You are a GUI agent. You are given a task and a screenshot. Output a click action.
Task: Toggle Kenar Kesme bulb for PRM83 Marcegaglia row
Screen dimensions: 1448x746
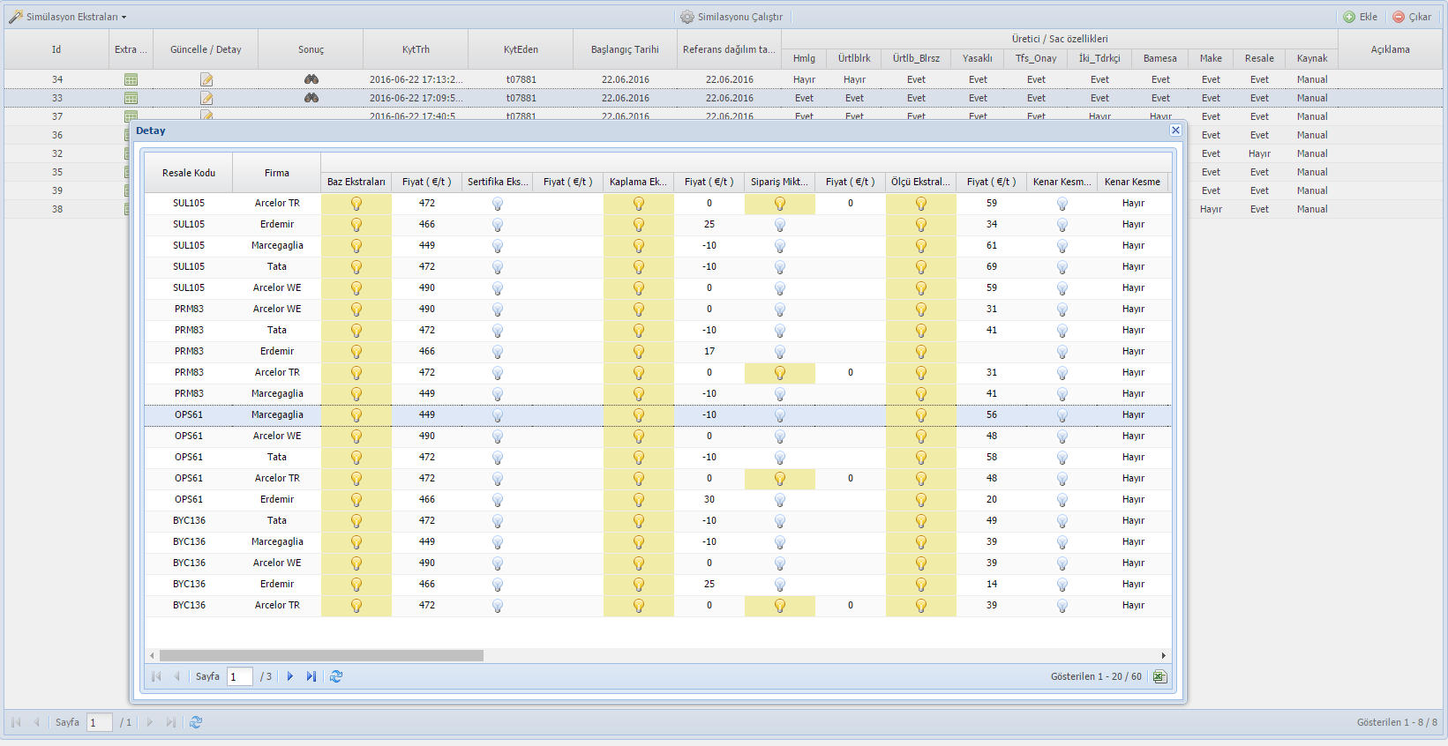pos(1062,393)
